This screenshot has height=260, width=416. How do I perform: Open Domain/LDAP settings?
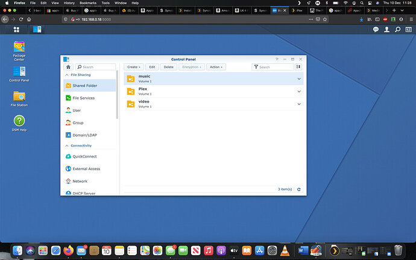(90, 135)
